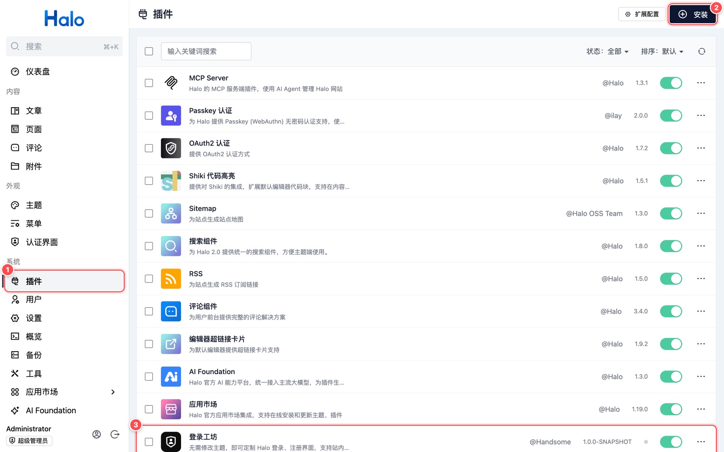Open the OAuth2 认证 plugin title link
Viewport: 724px width, 452px height.
pyautogui.click(x=210, y=143)
